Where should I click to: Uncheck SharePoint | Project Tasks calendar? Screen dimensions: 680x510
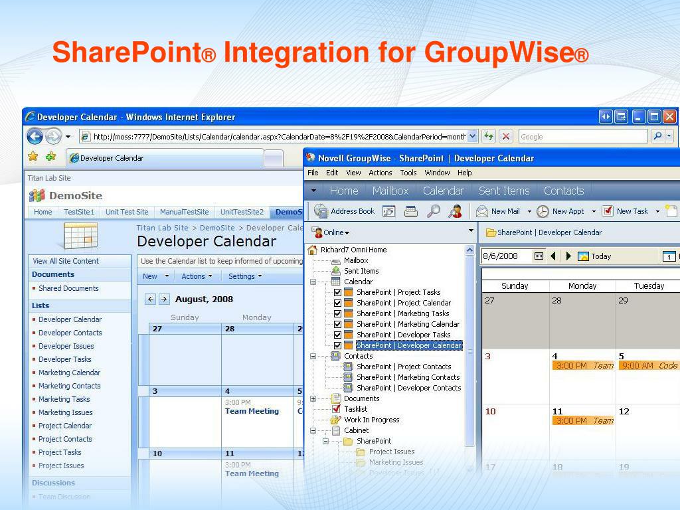[337, 292]
